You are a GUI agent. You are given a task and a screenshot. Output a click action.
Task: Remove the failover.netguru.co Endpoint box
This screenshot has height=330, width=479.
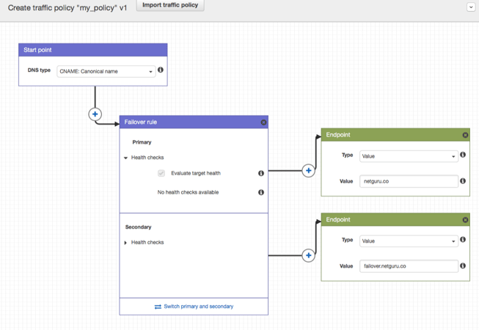465,220
